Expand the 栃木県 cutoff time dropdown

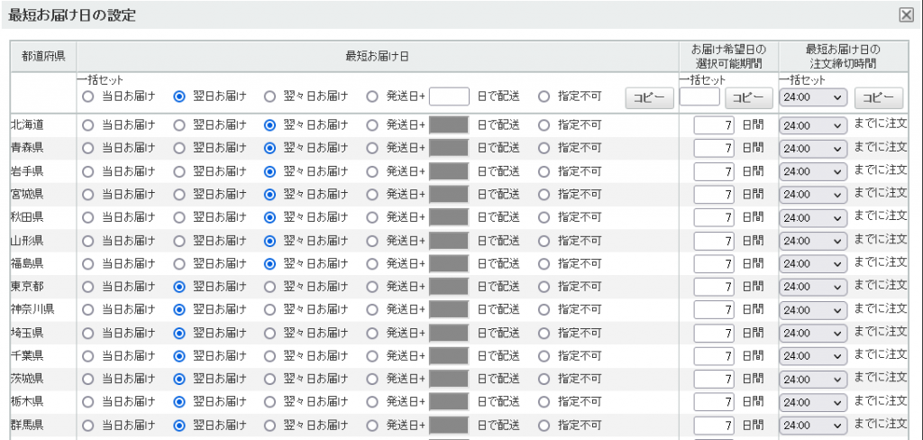click(x=813, y=402)
